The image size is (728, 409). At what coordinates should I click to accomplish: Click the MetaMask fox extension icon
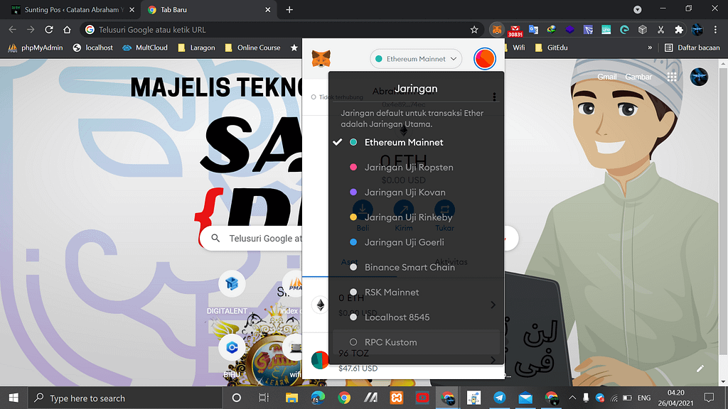click(497, 30)
